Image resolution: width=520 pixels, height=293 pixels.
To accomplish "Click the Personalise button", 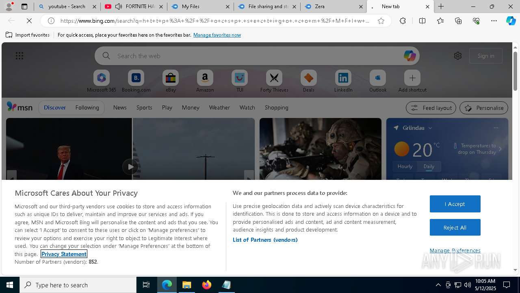I will click(x=484, y=108).
